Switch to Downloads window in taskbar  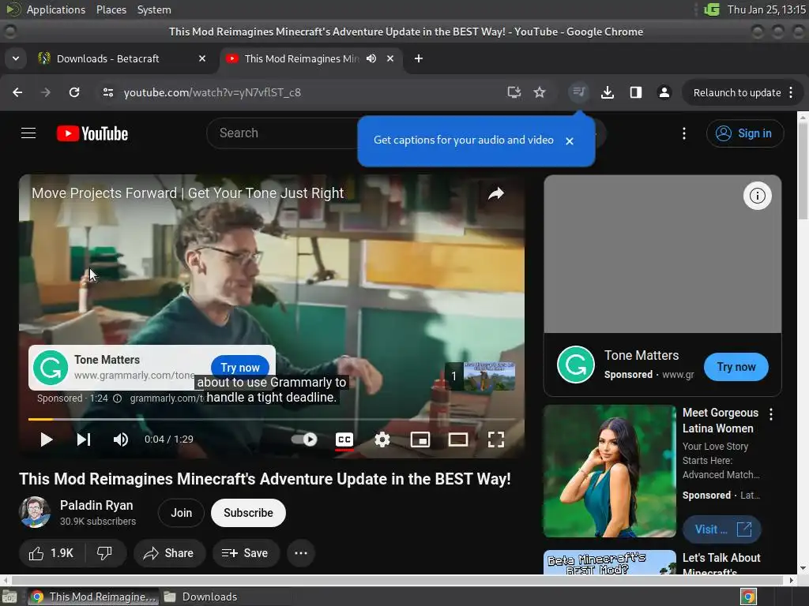pyautogui.click(x=201, y=597)
